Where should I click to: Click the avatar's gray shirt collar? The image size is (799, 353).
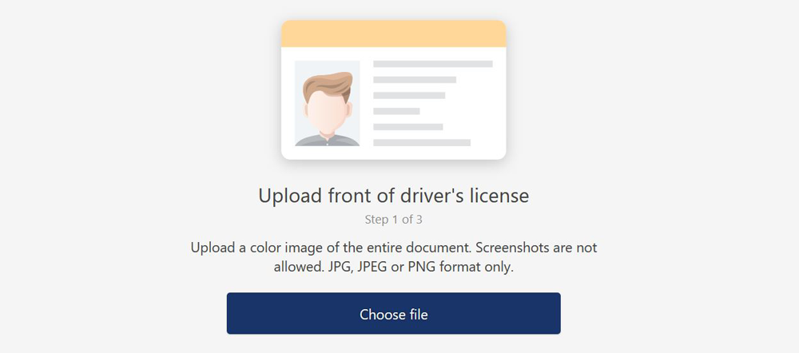point(328,140)
